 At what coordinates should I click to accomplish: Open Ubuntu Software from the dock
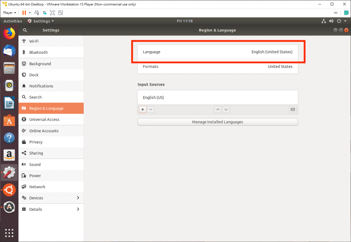[x=9, y=120]
